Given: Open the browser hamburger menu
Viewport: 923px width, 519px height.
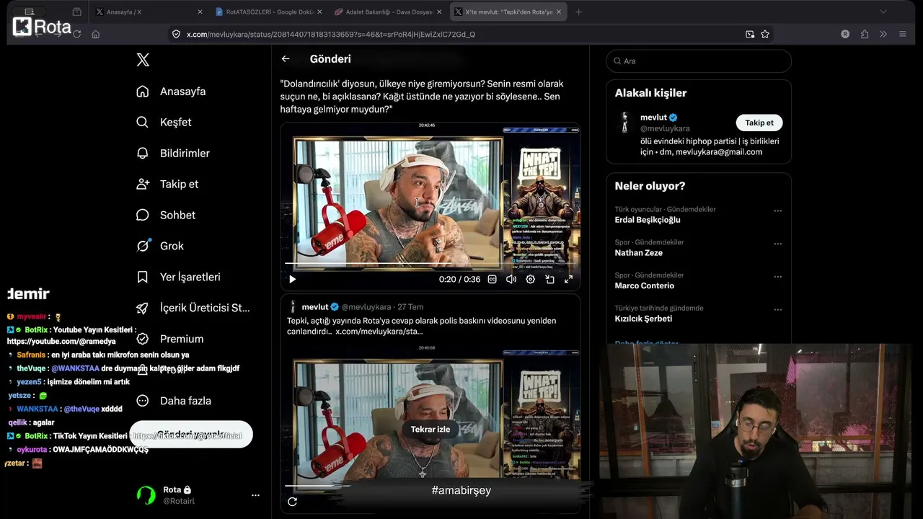Looking at the screenshot, I should click(x=902, y=34).
